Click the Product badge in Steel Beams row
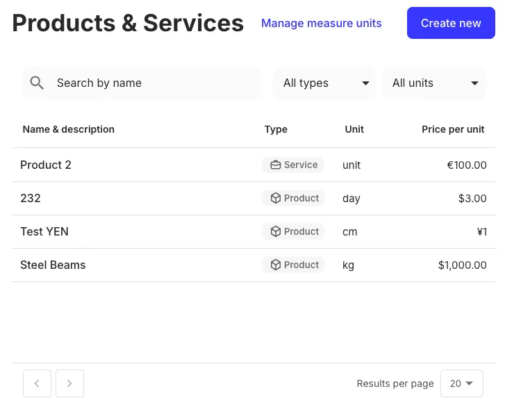This screenshot has width=505, height=405. click(x=293, y=265)
